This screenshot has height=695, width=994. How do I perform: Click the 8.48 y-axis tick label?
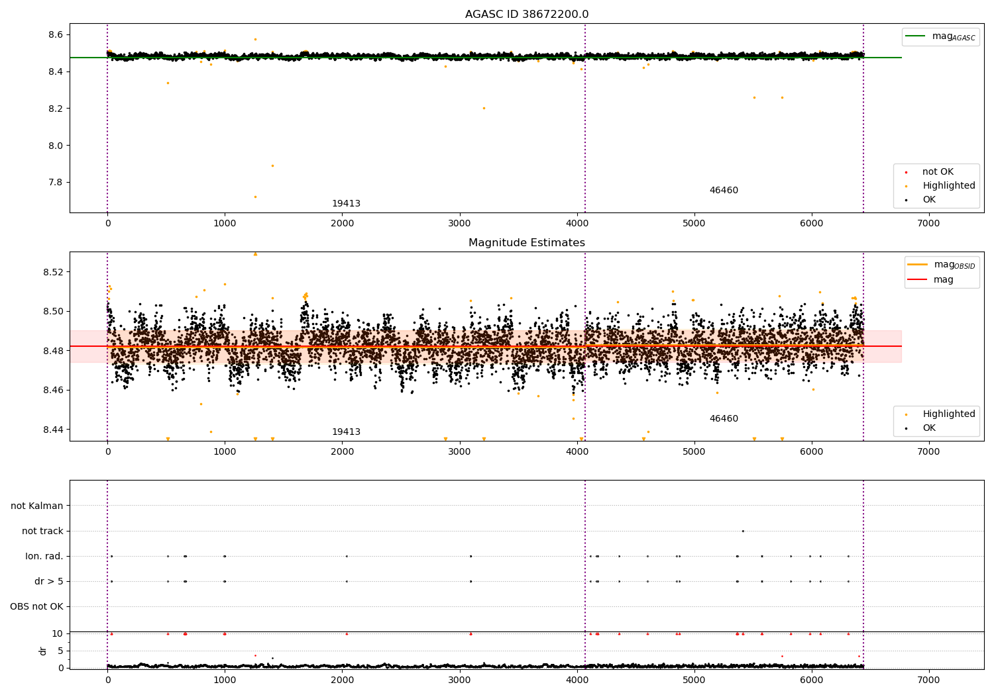pos(53,351)
